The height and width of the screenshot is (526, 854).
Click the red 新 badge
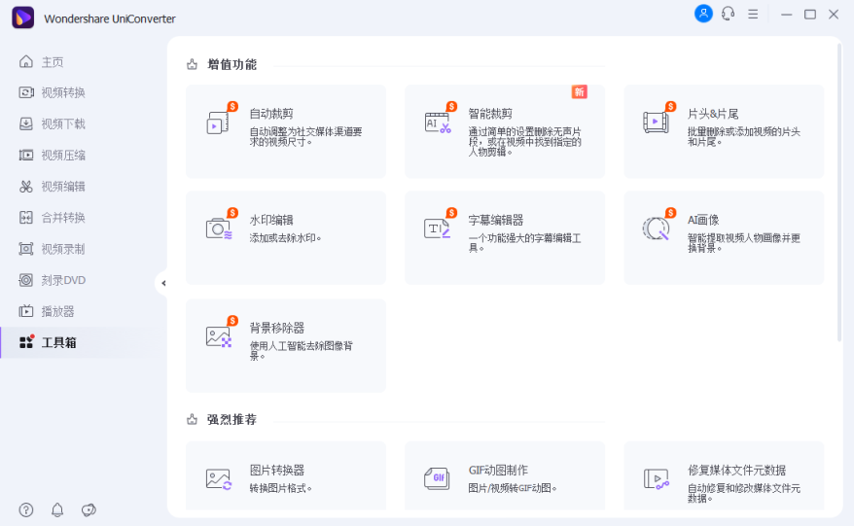(579, 92)
